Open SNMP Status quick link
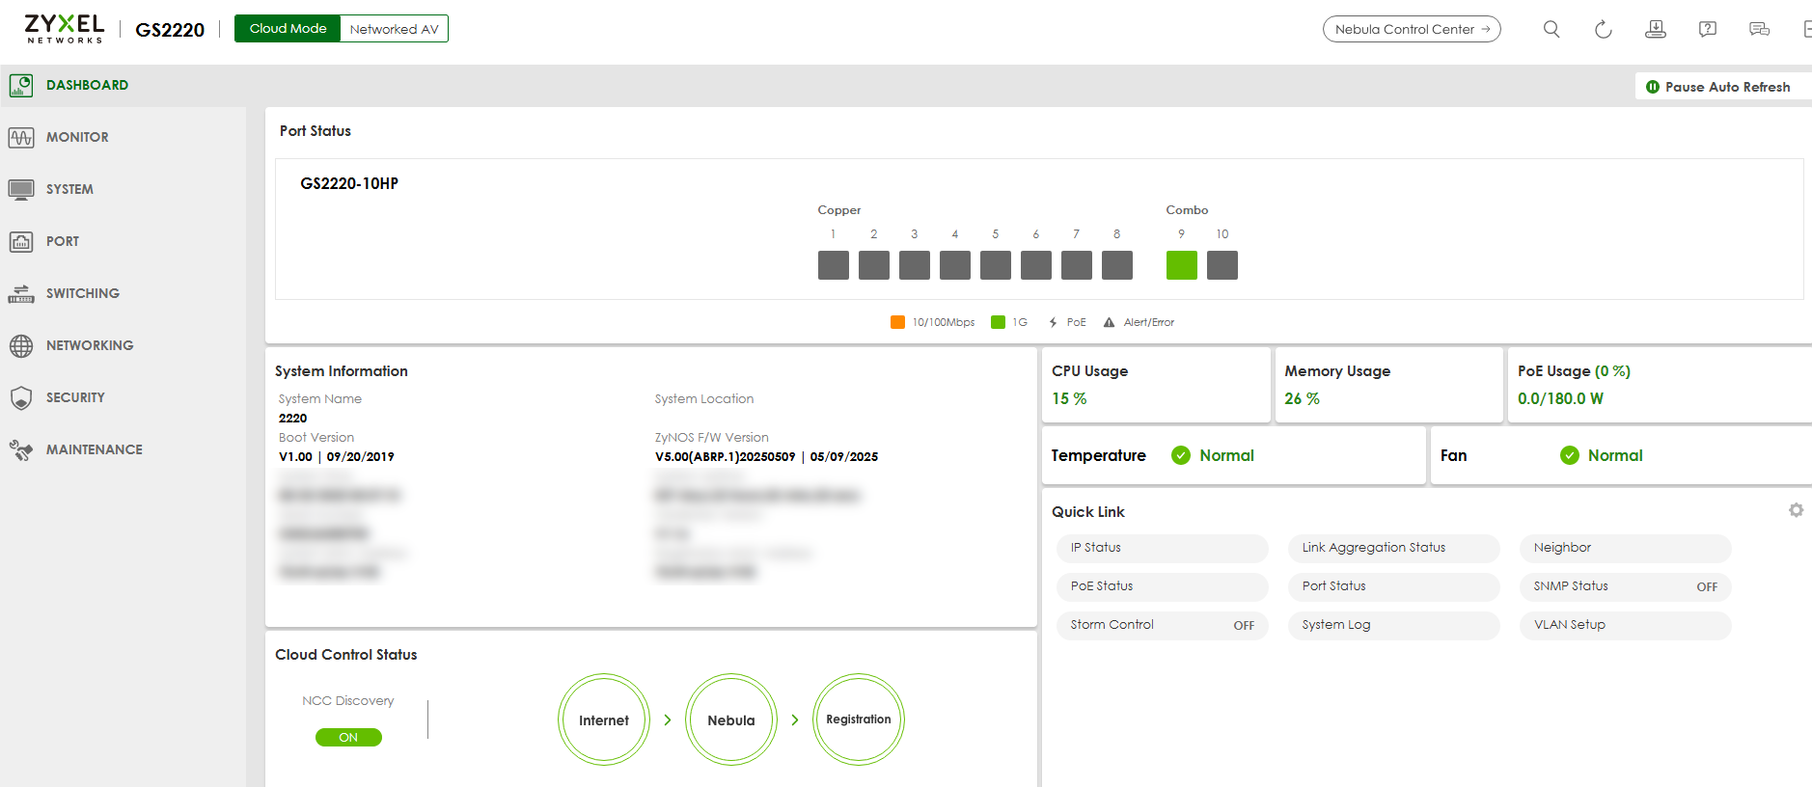 1626,586
